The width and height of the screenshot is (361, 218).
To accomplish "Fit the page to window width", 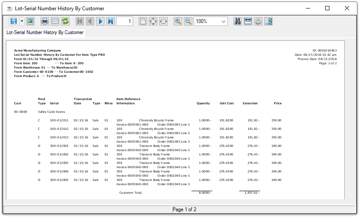I will (163, 21).
